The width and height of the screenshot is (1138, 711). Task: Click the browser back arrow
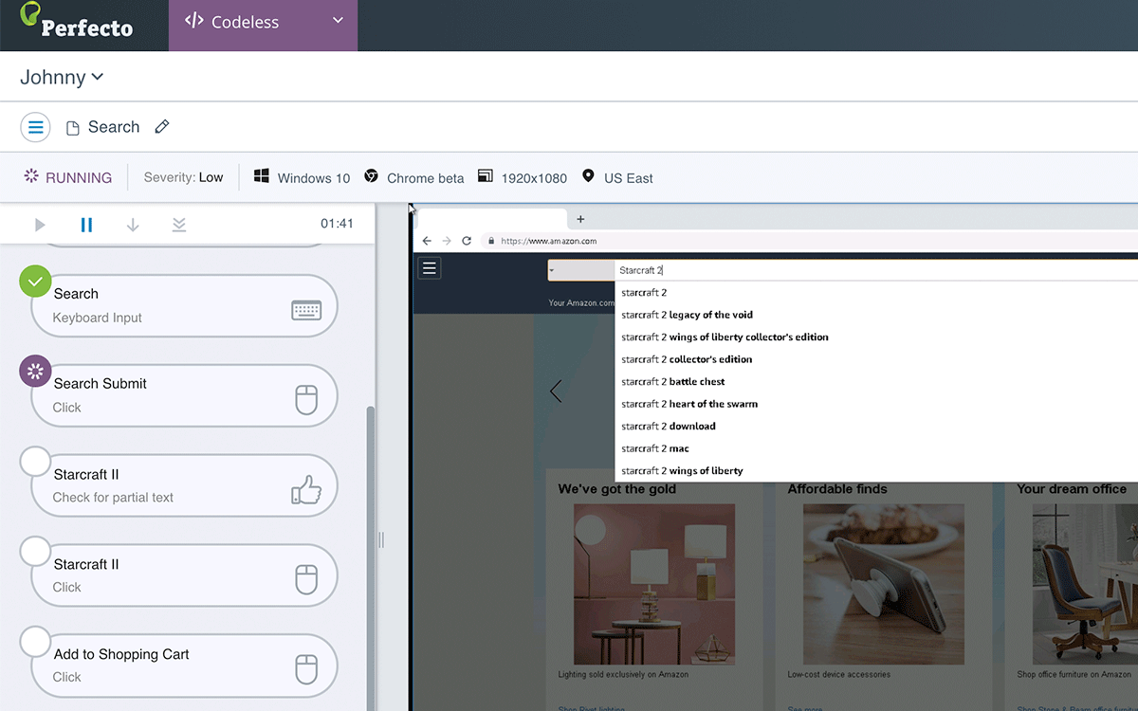click(x=427, y=241)
